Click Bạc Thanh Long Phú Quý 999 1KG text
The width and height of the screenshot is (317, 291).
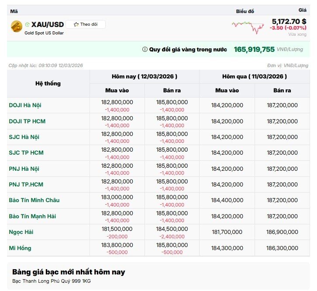pyautogui.click(x=52, y=281)
